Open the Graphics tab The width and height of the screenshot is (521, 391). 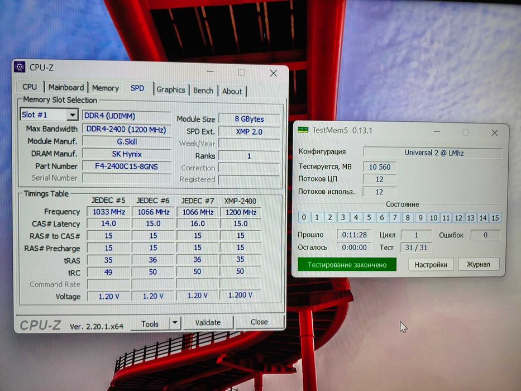171,90
